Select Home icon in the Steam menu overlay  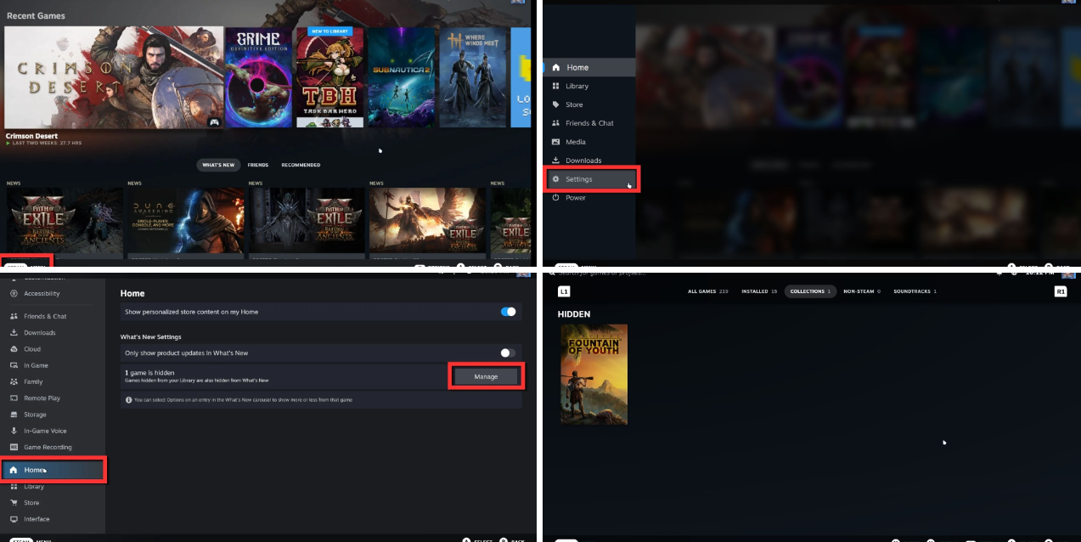555,67
